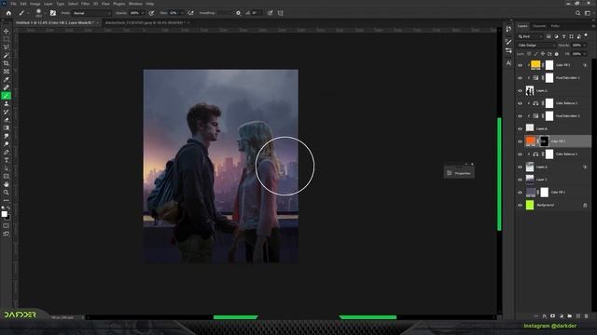Click the Home icon in options bar

pyautogui.click(x=8, y=13)
